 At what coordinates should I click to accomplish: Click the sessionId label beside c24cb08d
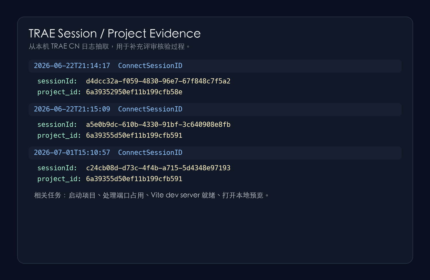(x=57, y=168)
